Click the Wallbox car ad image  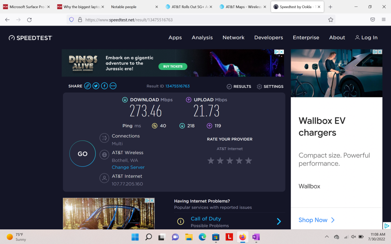click(x=337, y=73)
